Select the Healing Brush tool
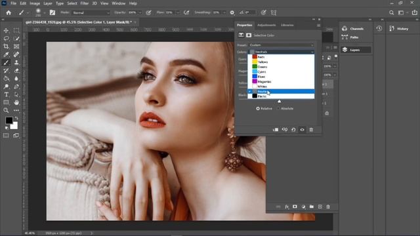 tap(16, 54)
